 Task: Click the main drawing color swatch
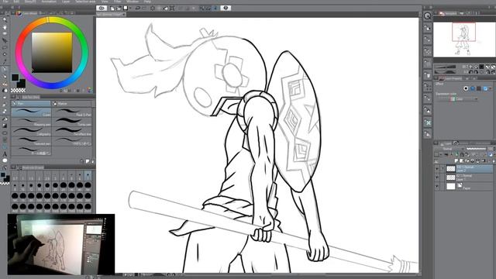tap(15, 77)
